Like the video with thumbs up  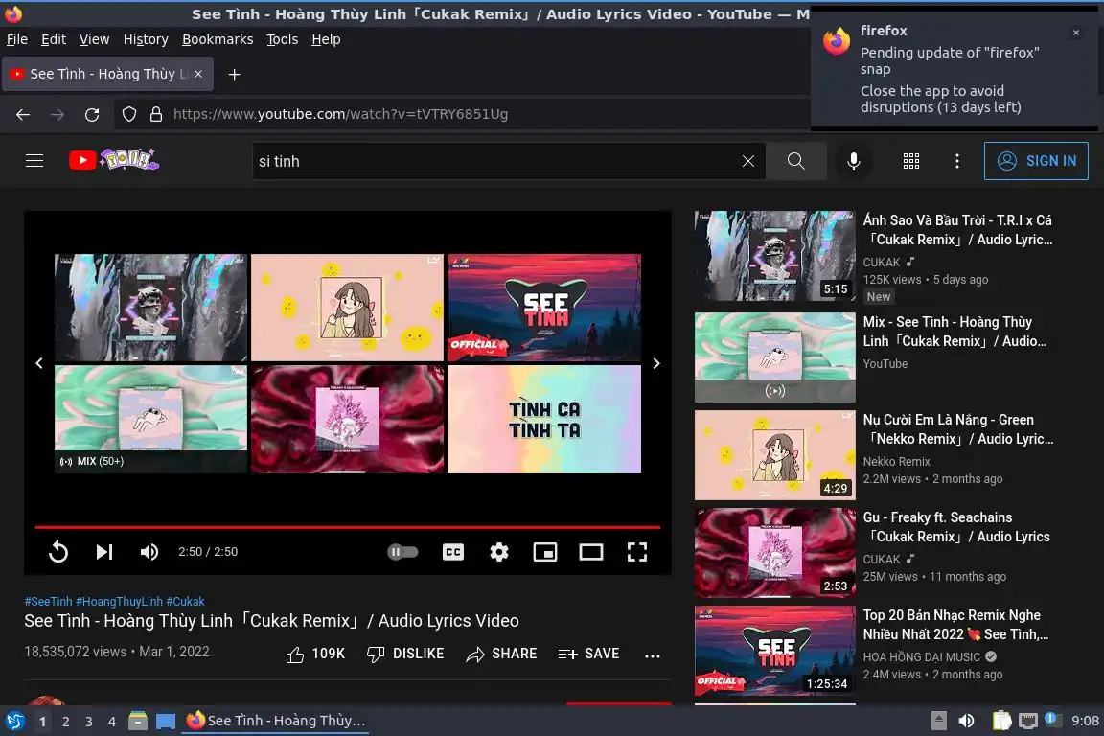click(x=315, y=655)
